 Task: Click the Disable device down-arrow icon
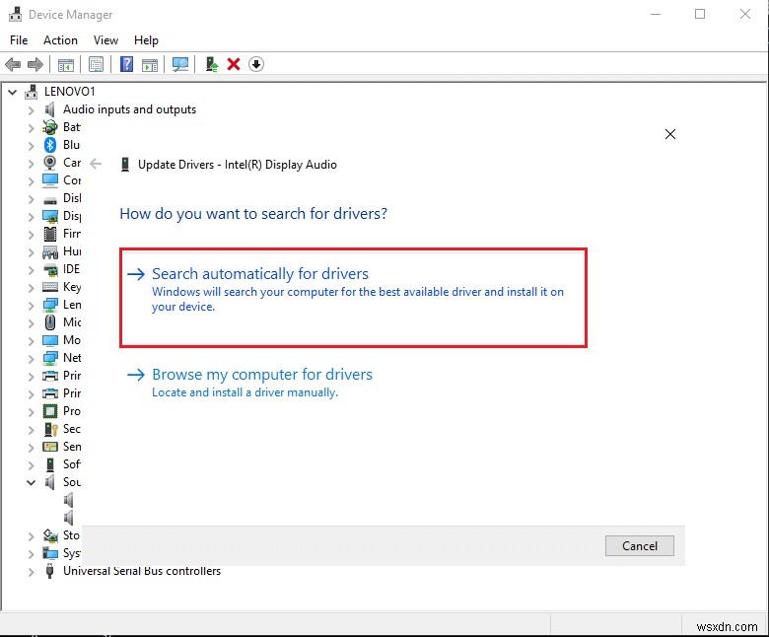(256, 64)
